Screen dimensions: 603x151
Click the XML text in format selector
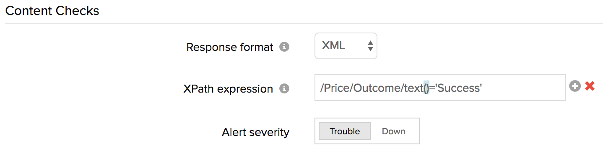(333, 46)
